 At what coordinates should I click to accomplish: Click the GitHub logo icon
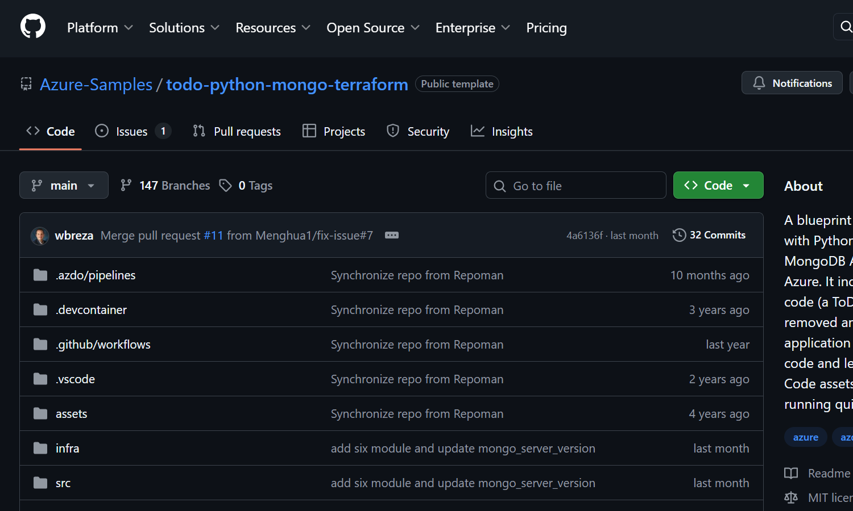pyautogui.click(x=33, y=27)
